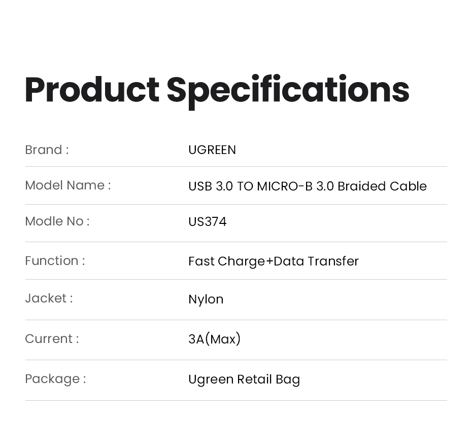The width and height of the screenshot is (472, 422).
Task: Click the word Product in the title
Action: (92, 89)
